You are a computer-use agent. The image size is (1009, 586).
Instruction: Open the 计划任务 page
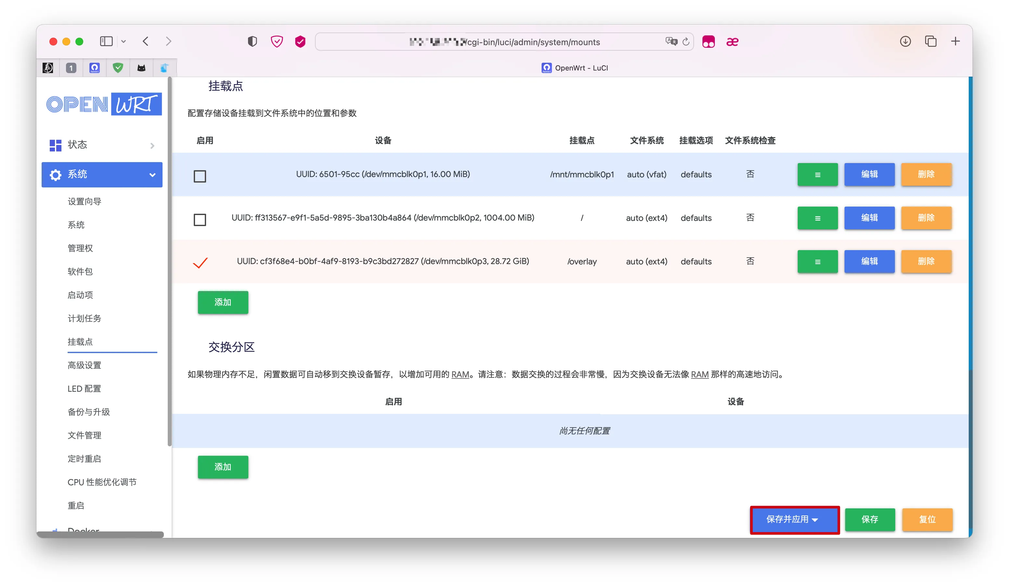pos(84,318)
